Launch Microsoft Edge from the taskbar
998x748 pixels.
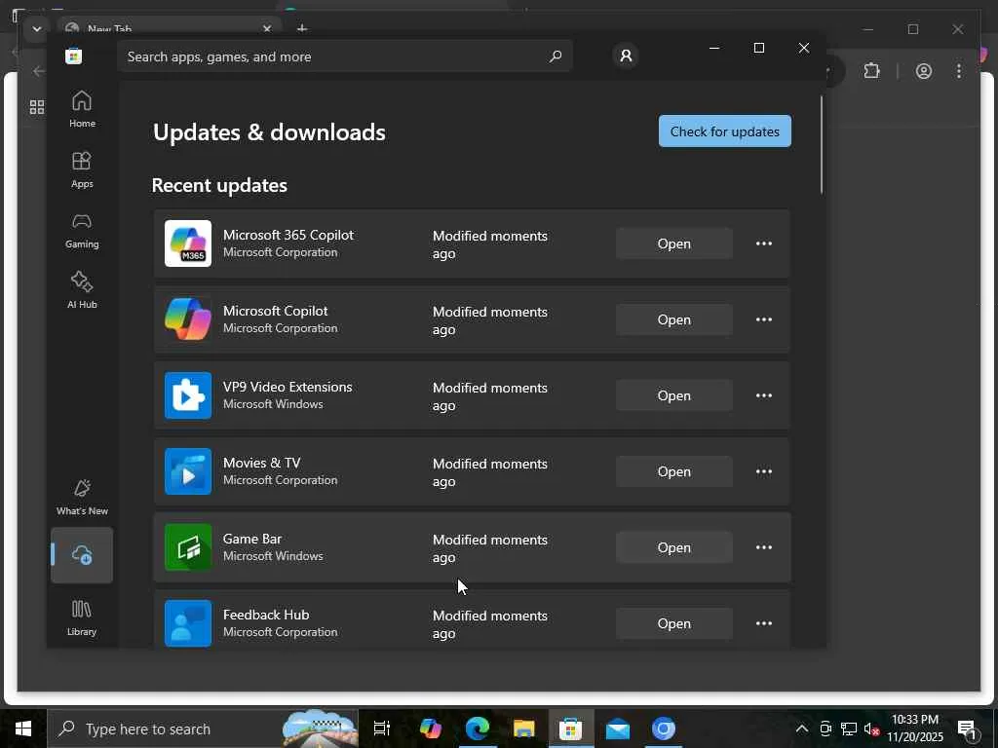[478, 729]
